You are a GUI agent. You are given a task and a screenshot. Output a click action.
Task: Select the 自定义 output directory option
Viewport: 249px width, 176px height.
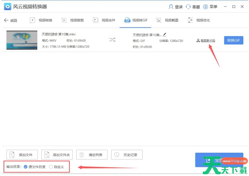click(x=51, y=167)
